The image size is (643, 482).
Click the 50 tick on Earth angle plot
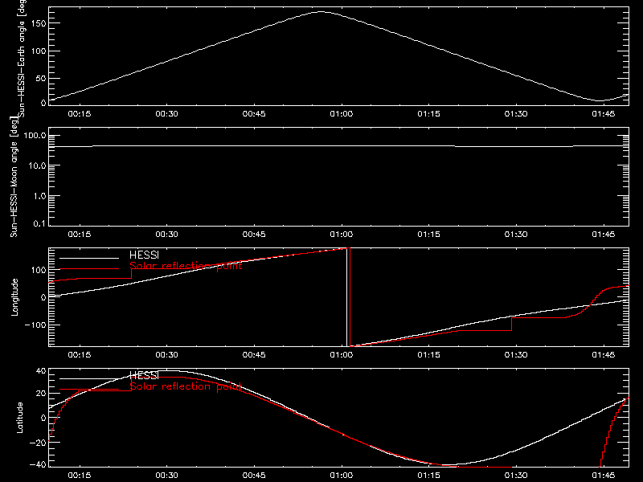[41, 78]
